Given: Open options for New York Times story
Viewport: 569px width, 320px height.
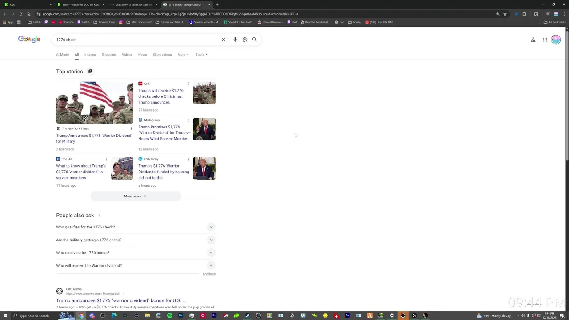Looking at the screenshot, I should (131, 128).
